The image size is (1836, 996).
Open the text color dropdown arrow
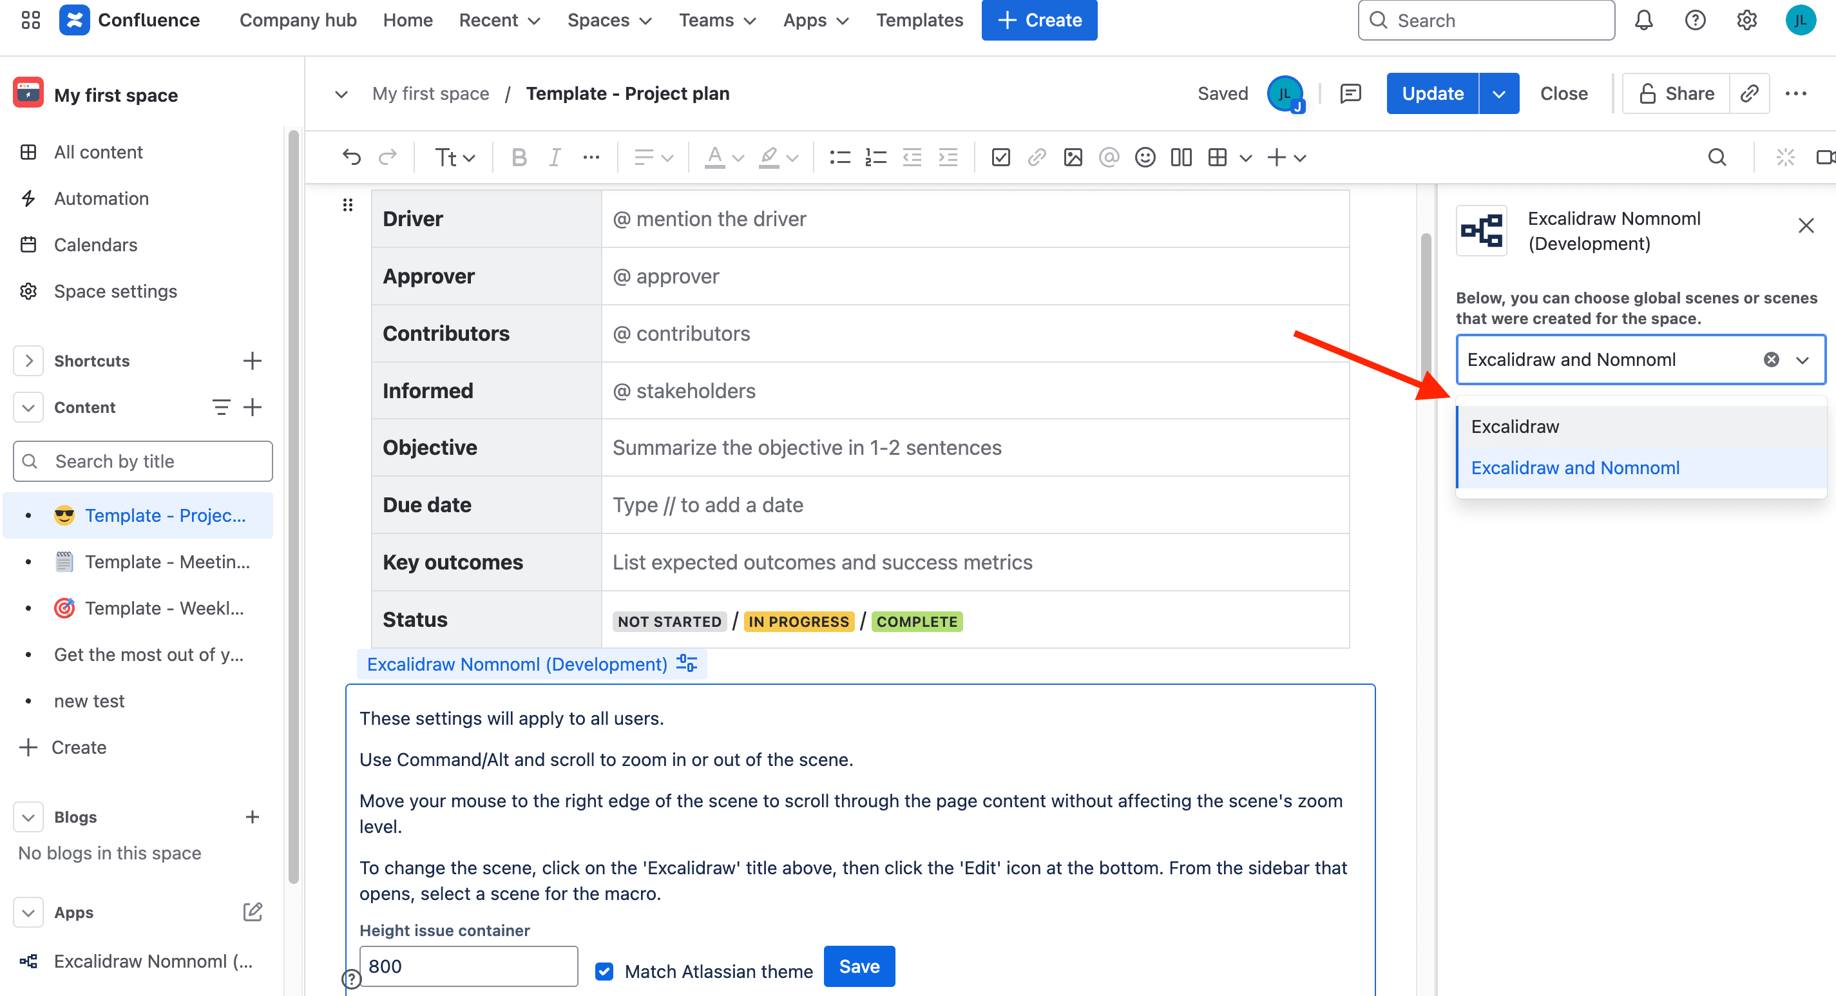(738, 158)
